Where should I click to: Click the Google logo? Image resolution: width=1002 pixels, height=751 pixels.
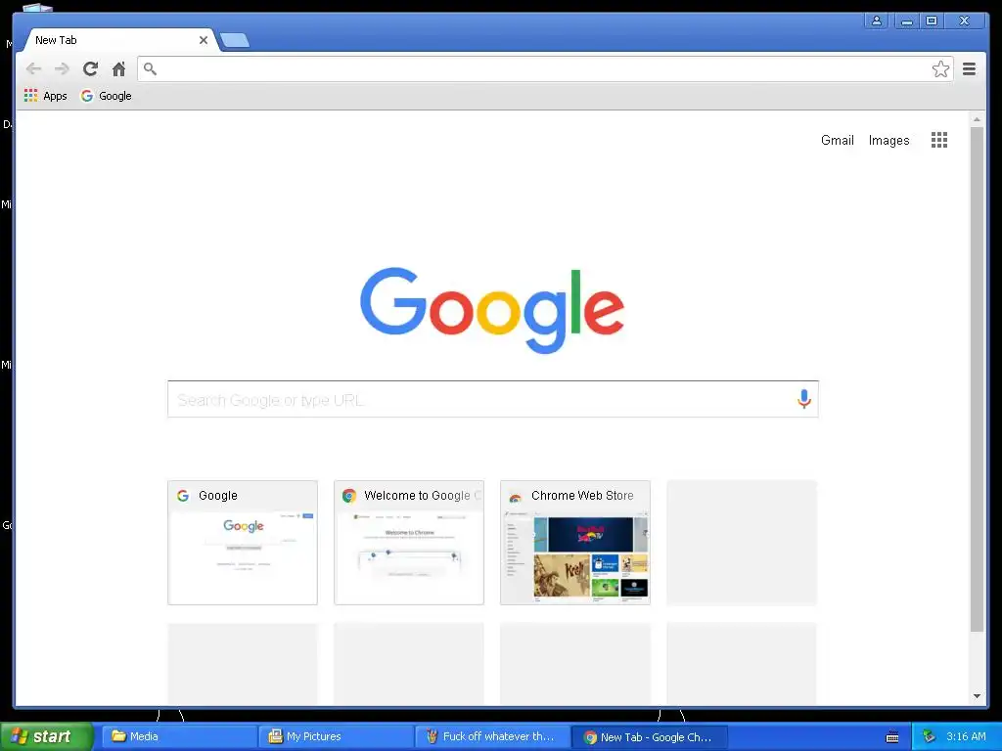(492, 310)
